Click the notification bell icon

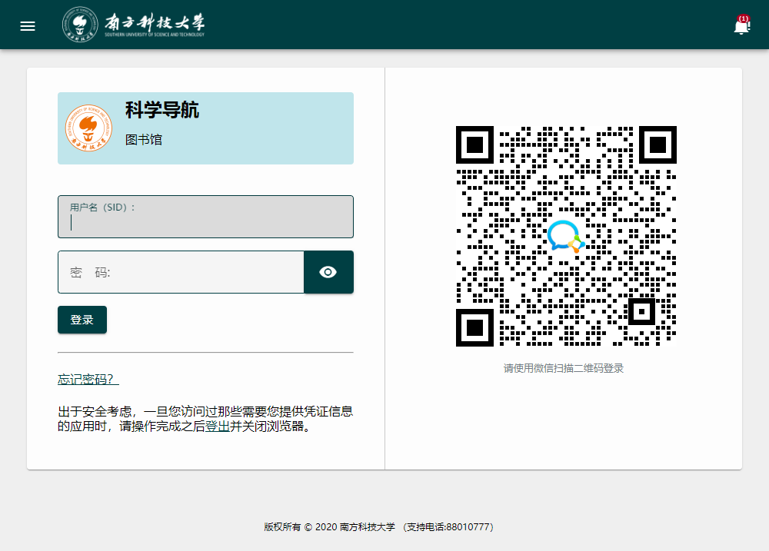pyautogui.click(x=741, y=28)
